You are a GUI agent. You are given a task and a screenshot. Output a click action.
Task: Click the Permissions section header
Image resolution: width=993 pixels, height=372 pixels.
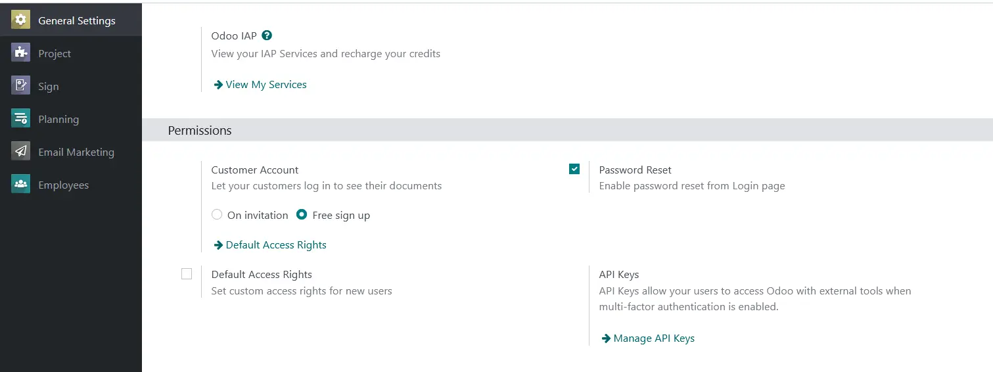point(567,130)
